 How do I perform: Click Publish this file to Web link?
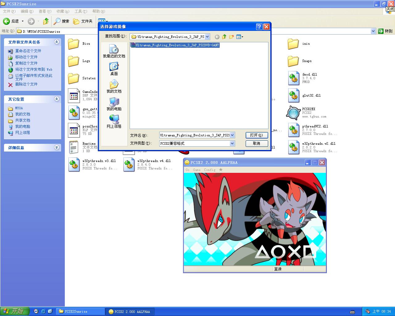pyautogui.click(x=34, y=69)
